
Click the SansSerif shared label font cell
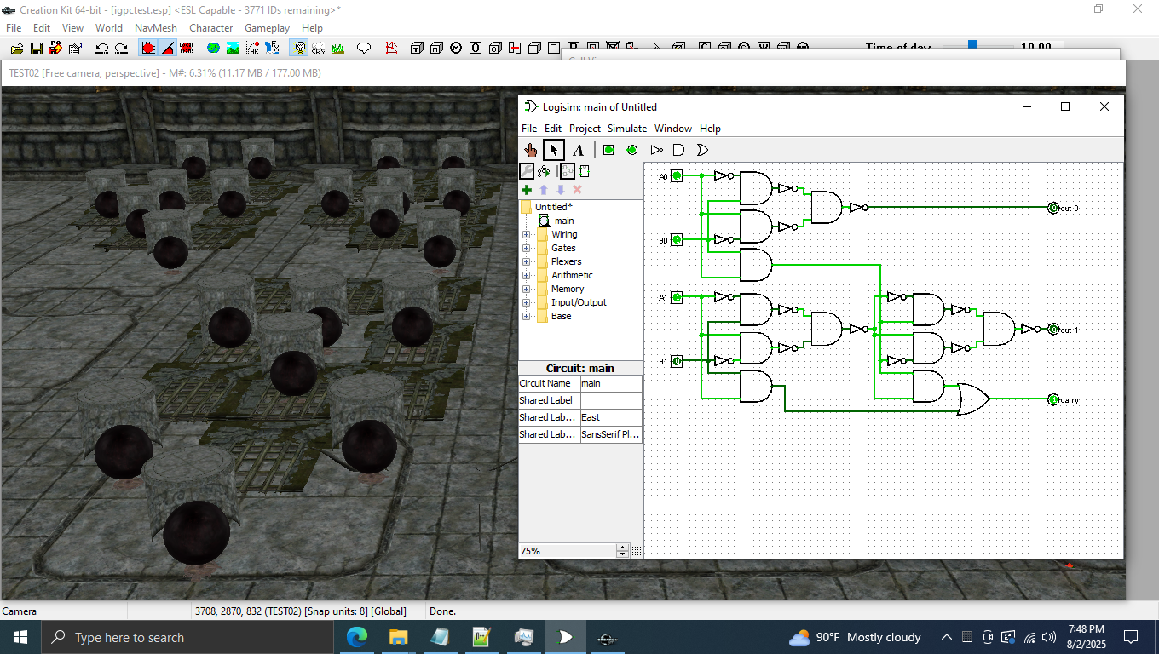click(611, 434)
